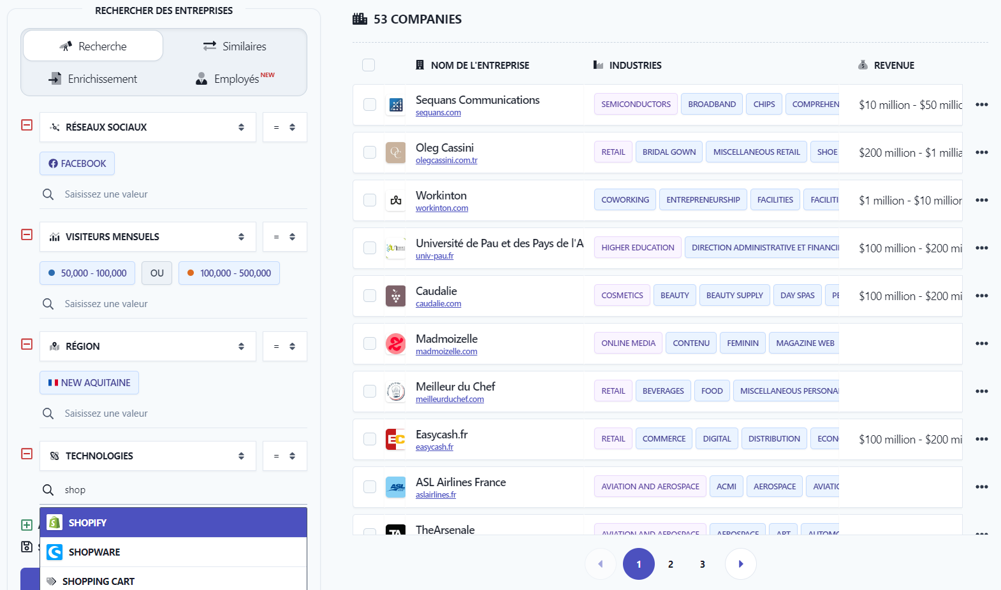The image size is (1001, 590).
Task: Click the buildings icon beside 53 Companies
Action: (360, 19)
